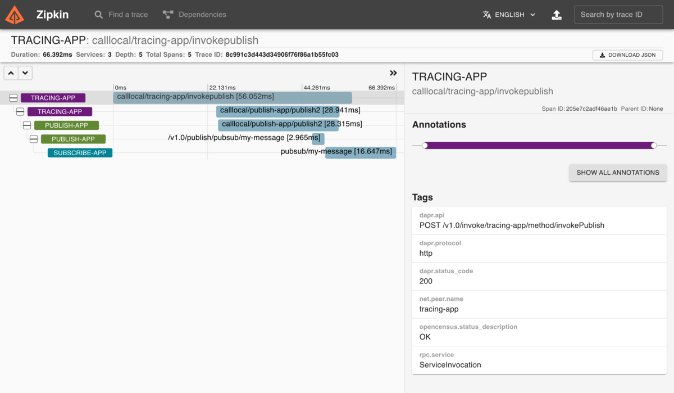
Task: Select the root TRACING-APP service label
Action: click(53, 98)
